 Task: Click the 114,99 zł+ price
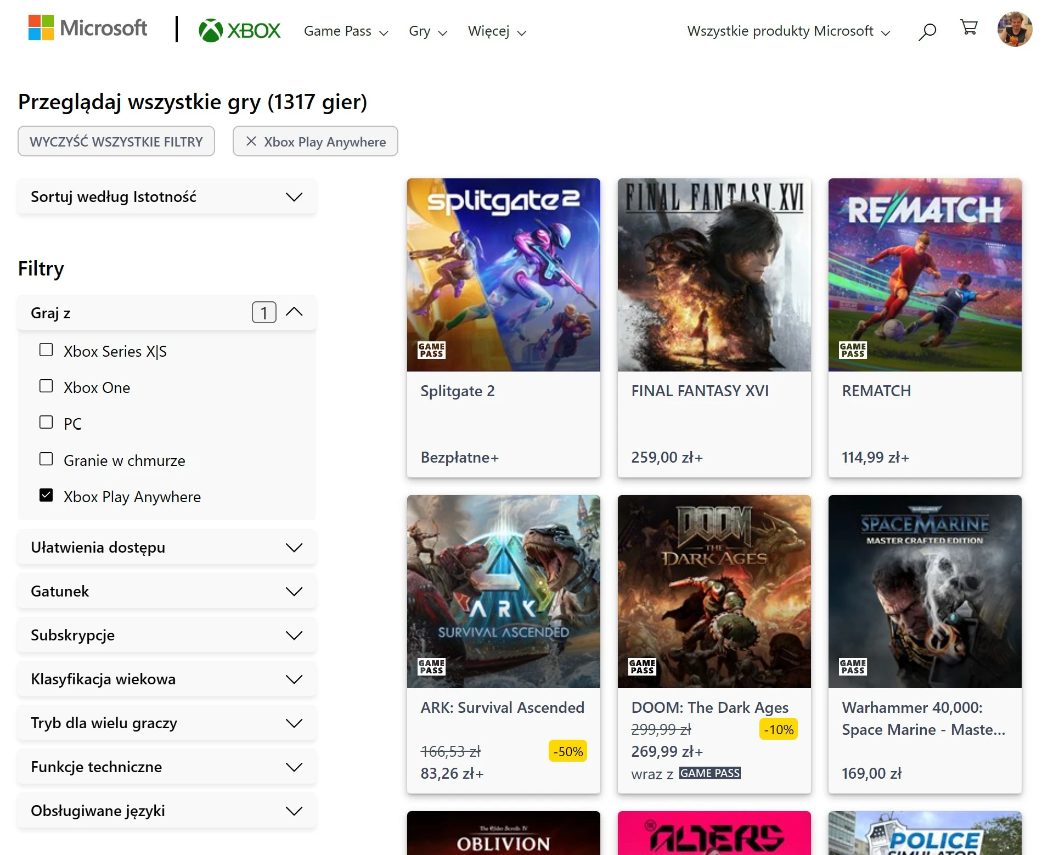[x=875, y=457]
